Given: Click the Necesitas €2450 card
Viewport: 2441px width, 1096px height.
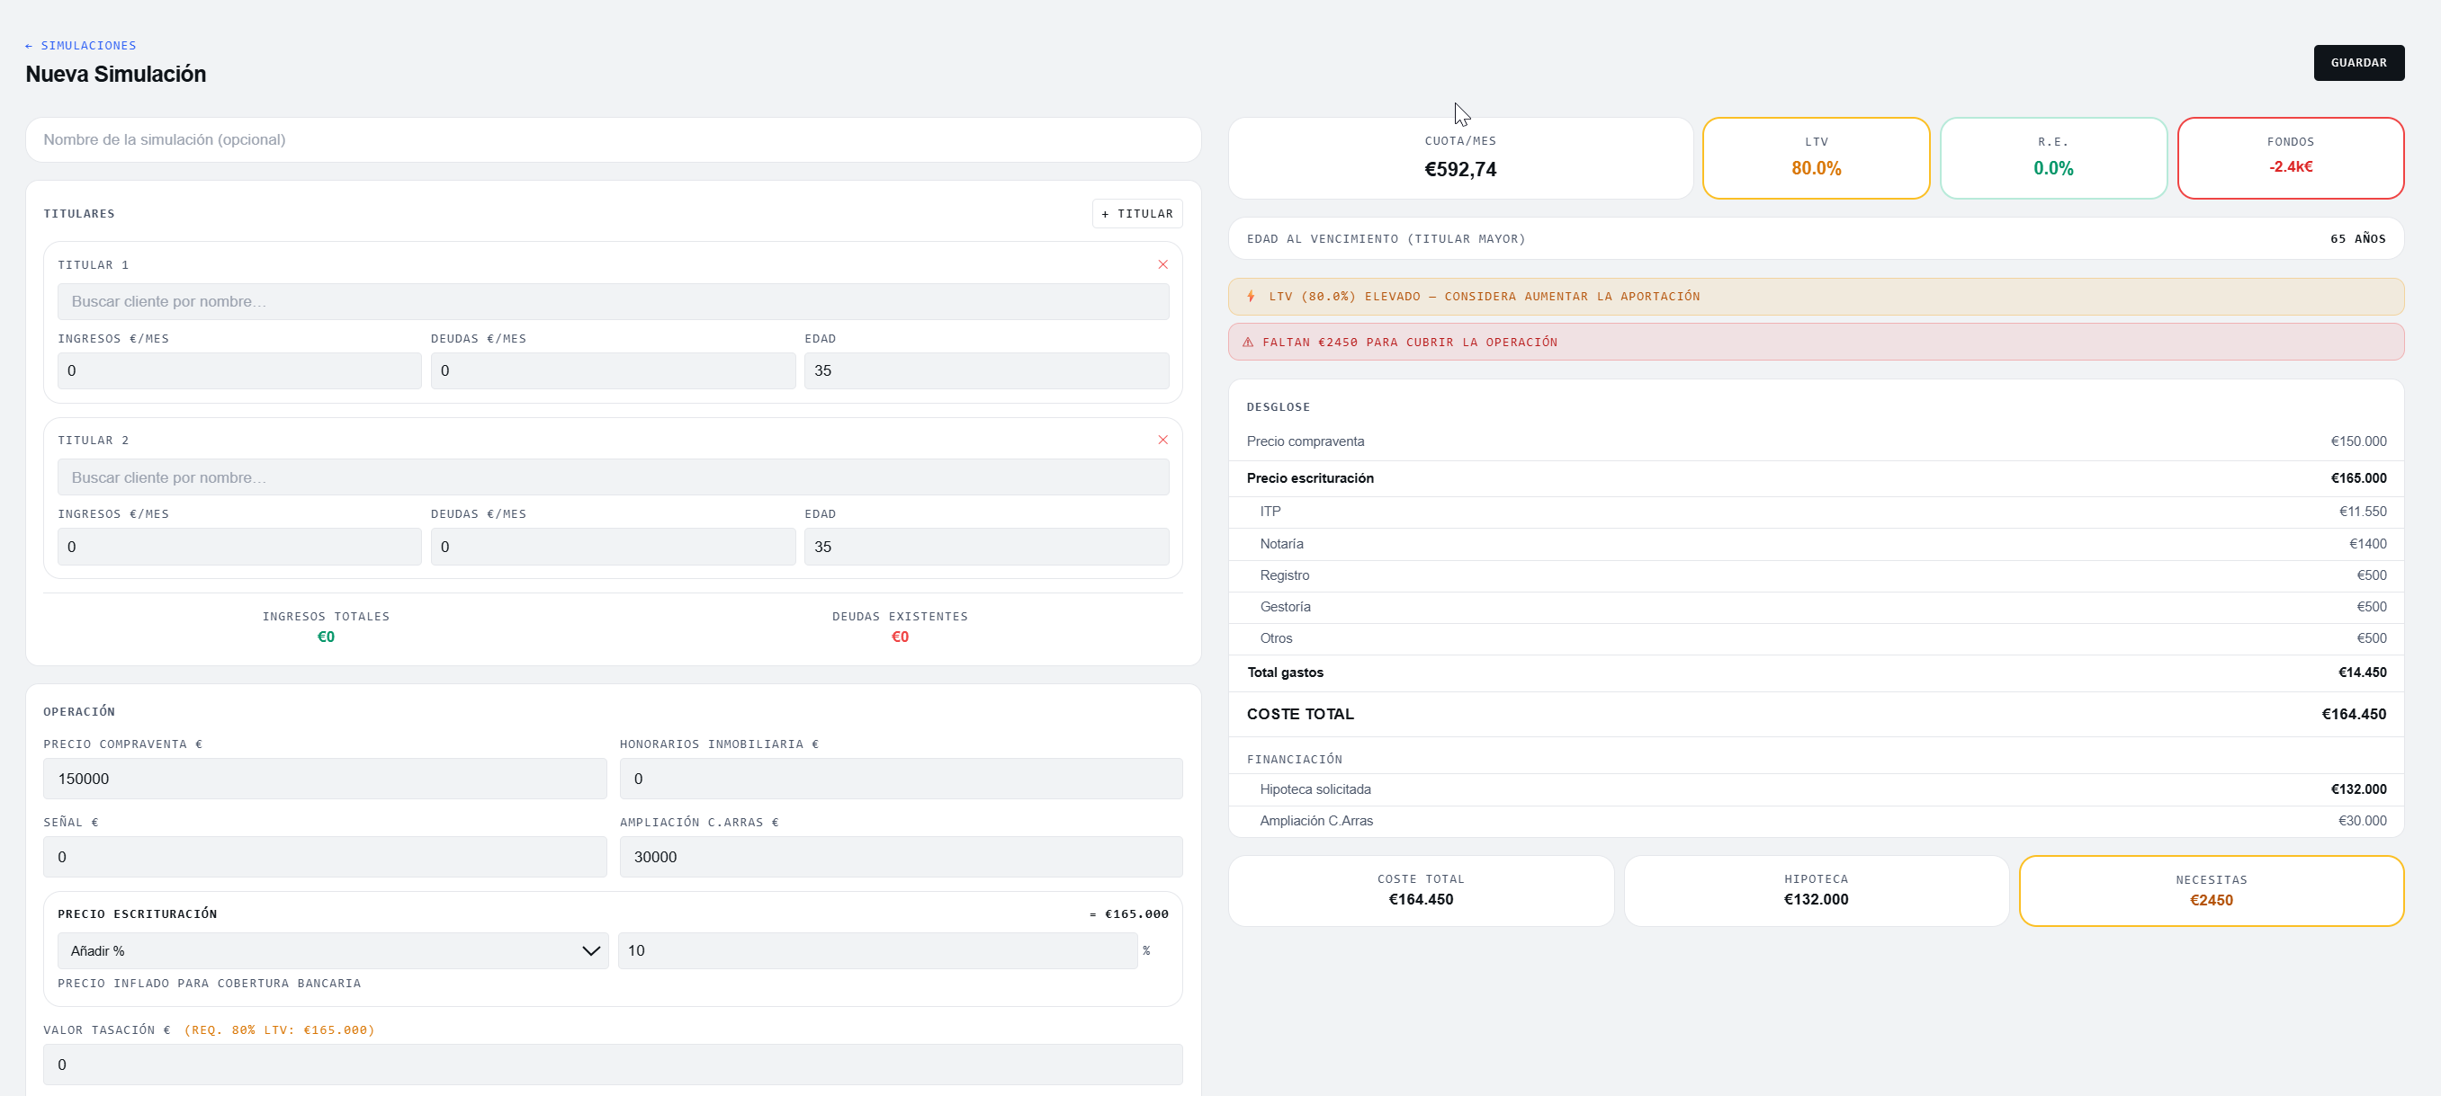Looking at the screenshot, I should (x=2211, y=891).
